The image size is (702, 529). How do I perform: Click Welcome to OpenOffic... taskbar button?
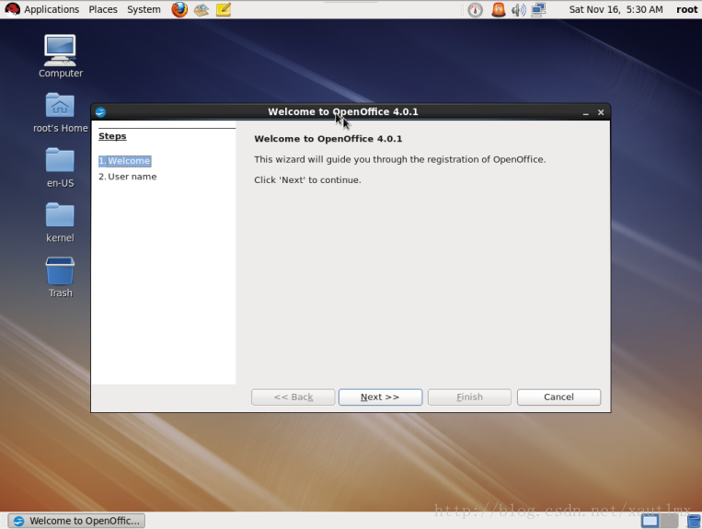click(76, 521)
